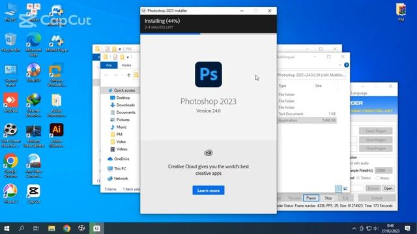Launch the Cute Screen Recorder desktop shortcut
The width and height of the screenshot is (417, 234).
tap(10, 136)
